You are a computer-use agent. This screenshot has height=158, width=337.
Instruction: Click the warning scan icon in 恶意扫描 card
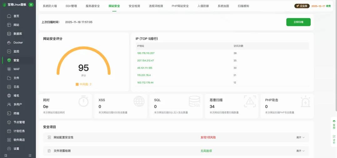coord(250,101)
